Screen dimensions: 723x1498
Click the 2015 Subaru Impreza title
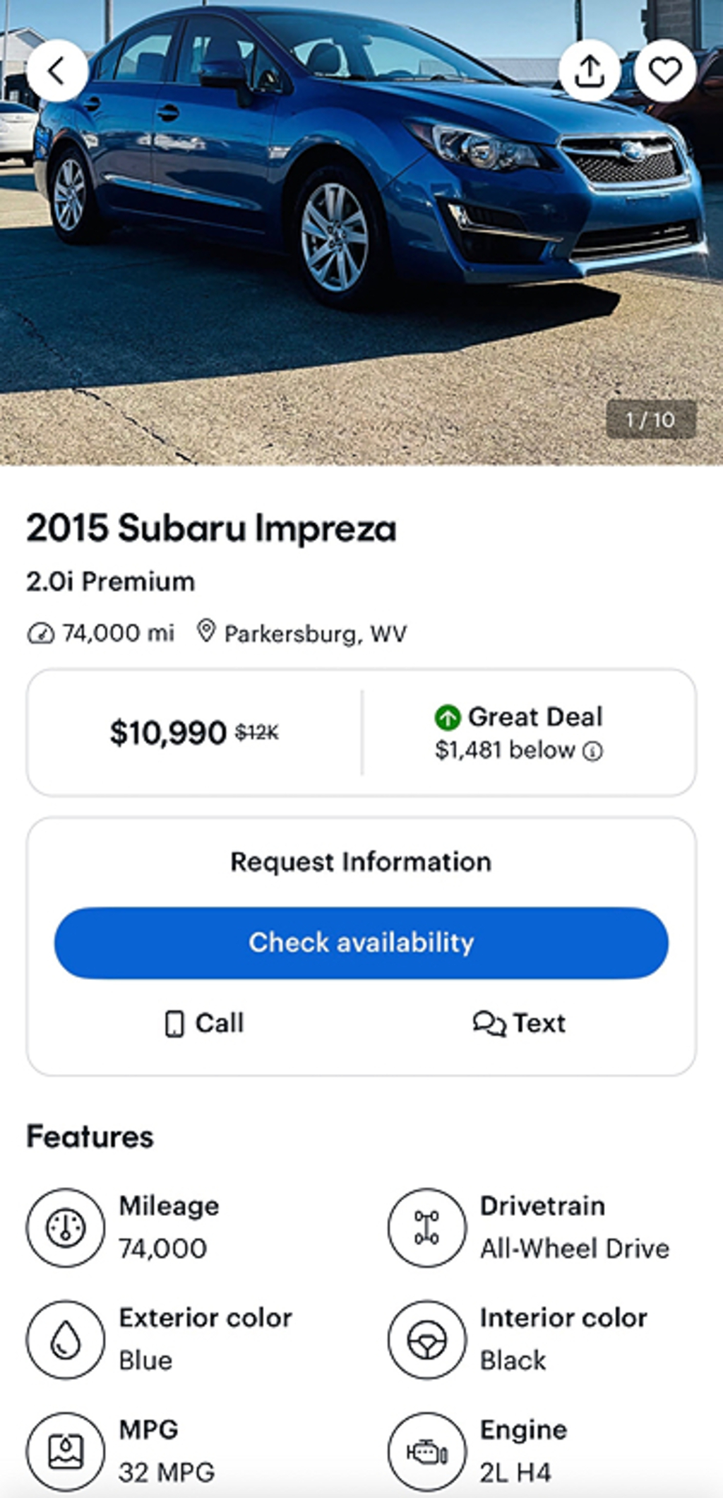coord(211,528)
